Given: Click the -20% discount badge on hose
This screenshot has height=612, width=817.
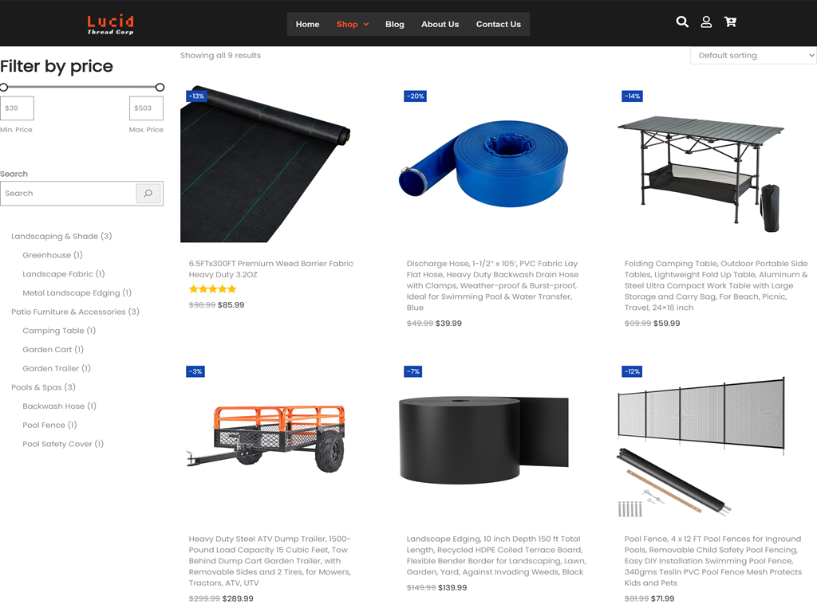Looking at the screenshot, I should [x=415, y=96].
